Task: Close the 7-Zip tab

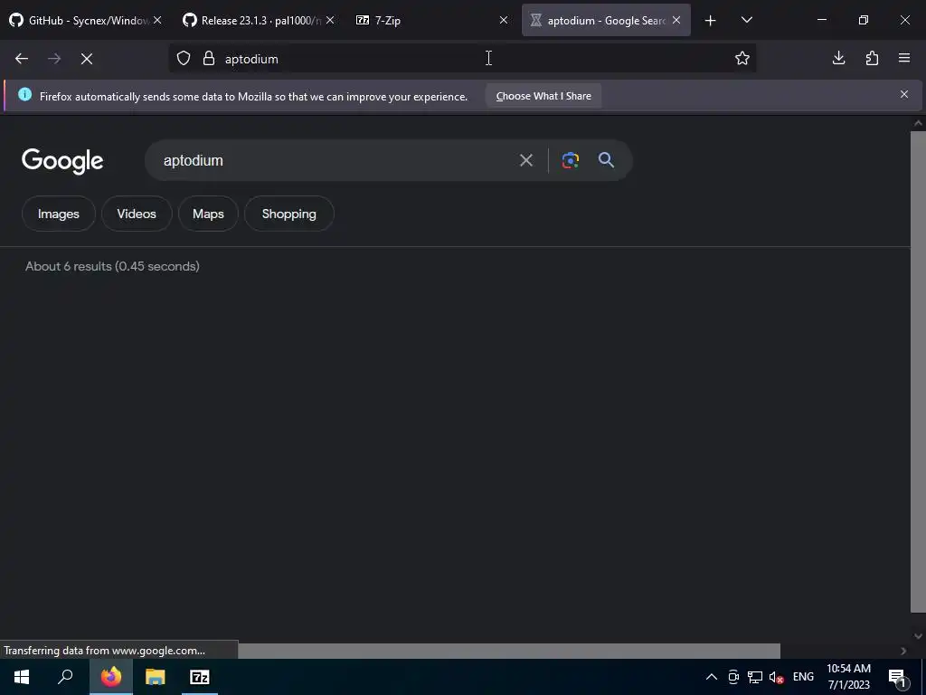Action: 503,20
